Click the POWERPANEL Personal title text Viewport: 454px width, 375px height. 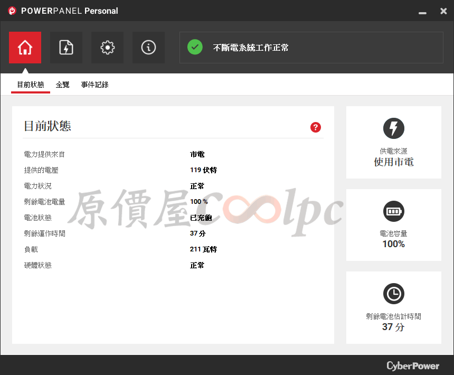(70, 11)
